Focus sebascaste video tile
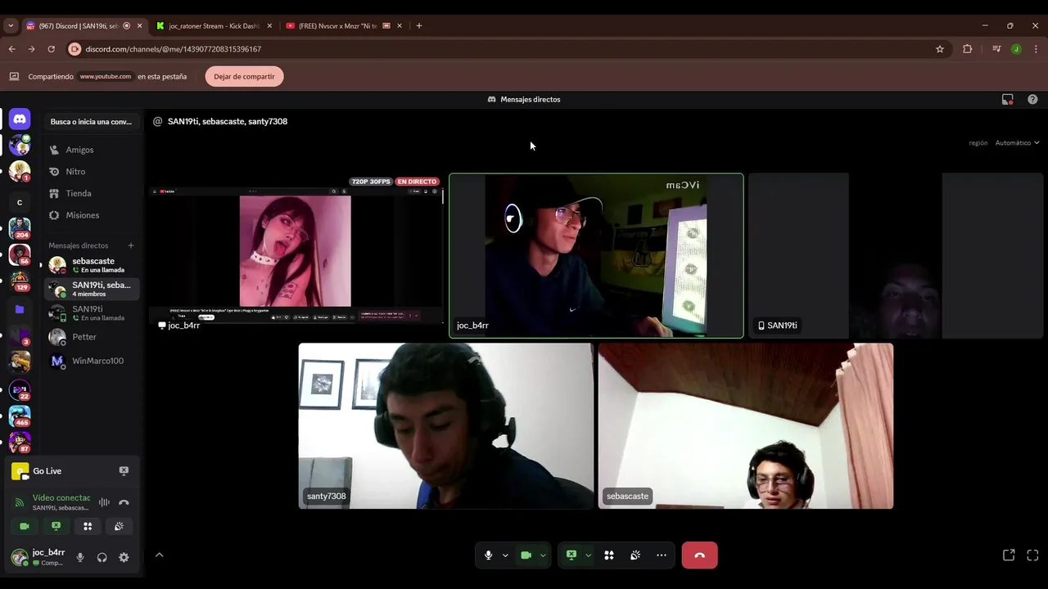This screenshot has height=589, width=1048. pos(746,426)
